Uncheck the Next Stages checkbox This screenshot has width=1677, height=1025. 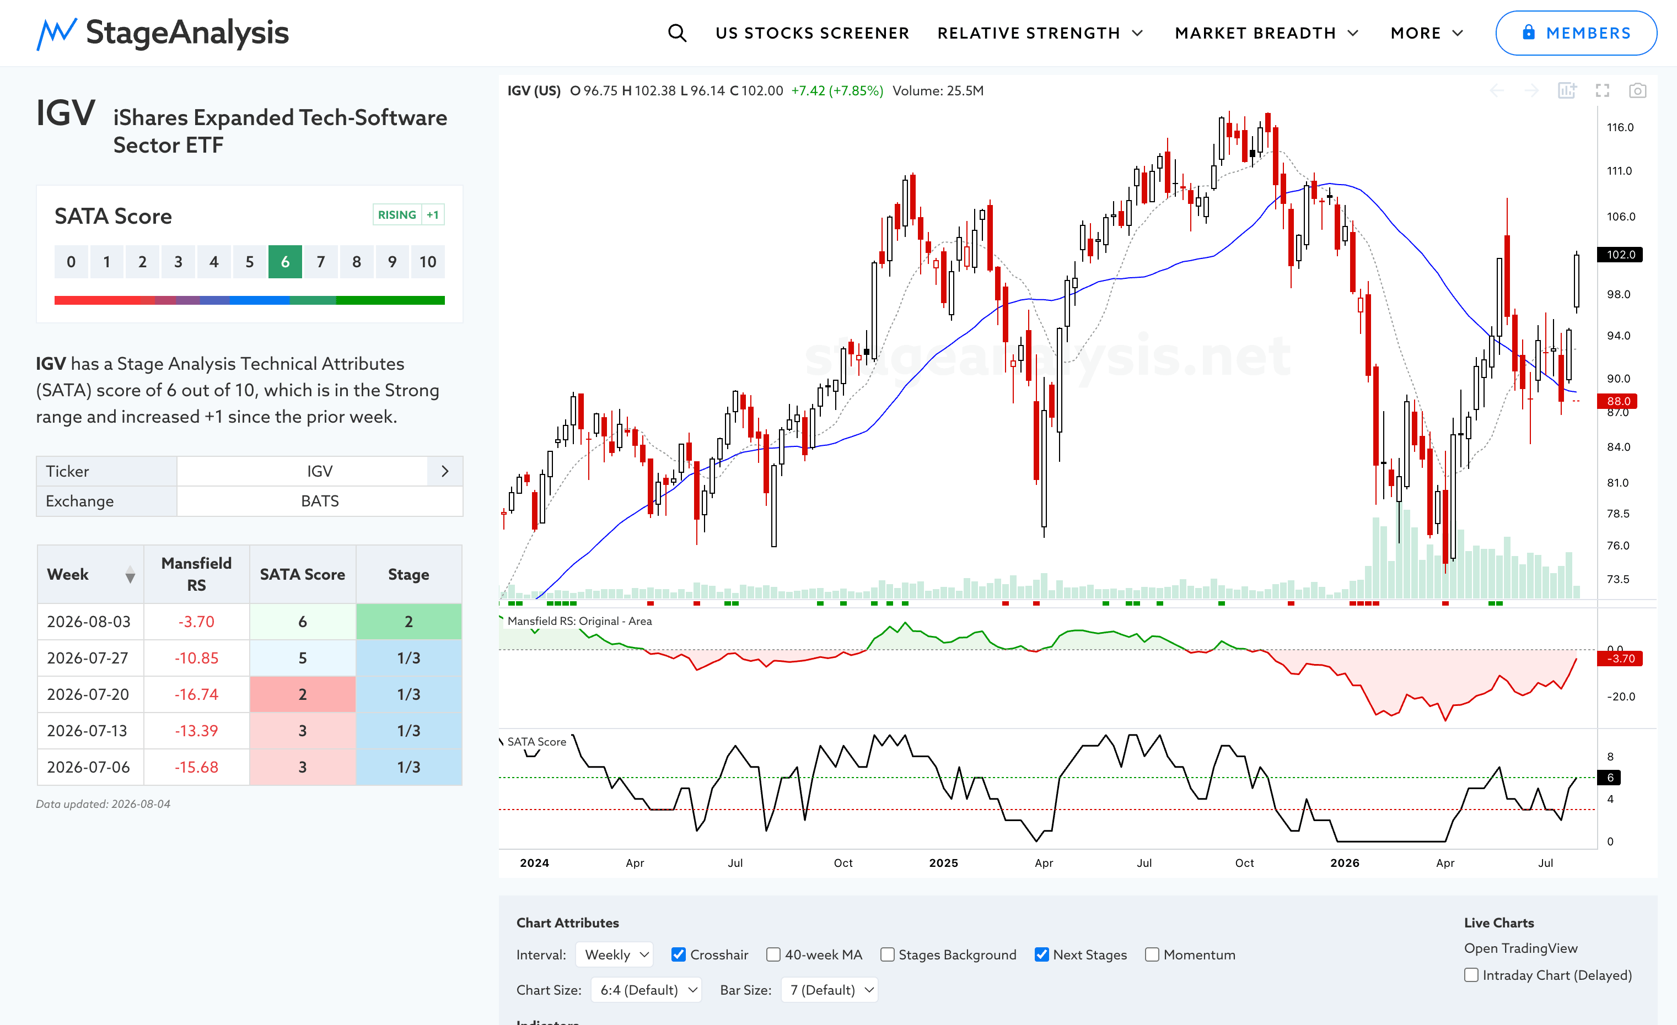tap(1041, 954)
